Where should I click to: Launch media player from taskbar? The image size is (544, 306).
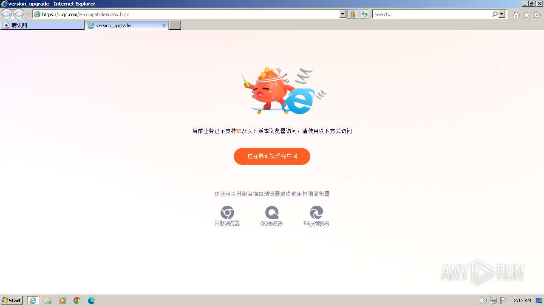tap(62, 300)
